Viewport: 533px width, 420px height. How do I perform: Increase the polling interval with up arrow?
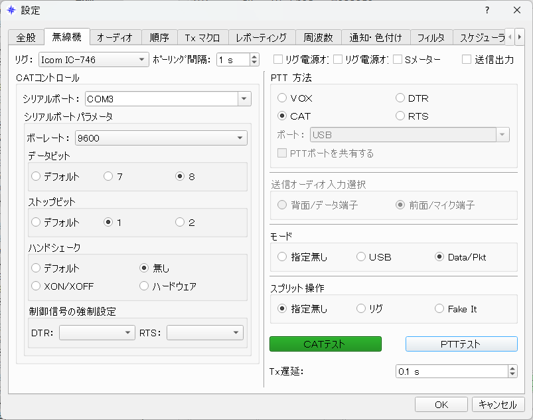tap(254, 56)
